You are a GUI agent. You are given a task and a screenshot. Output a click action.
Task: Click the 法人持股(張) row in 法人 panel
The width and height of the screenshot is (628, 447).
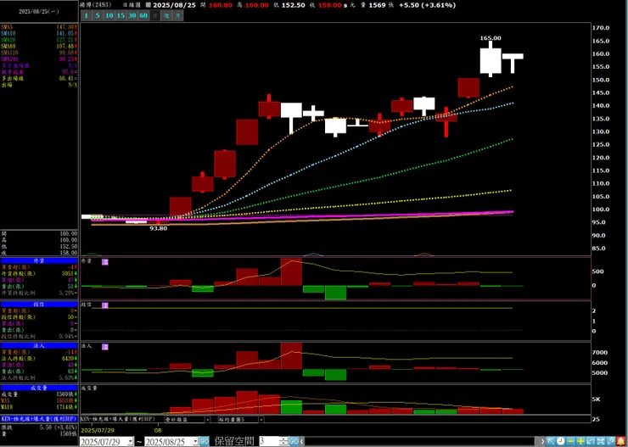click(39, 359)
